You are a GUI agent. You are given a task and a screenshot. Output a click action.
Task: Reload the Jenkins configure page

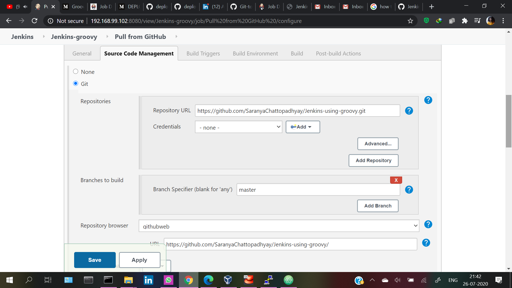click(34, 21)
